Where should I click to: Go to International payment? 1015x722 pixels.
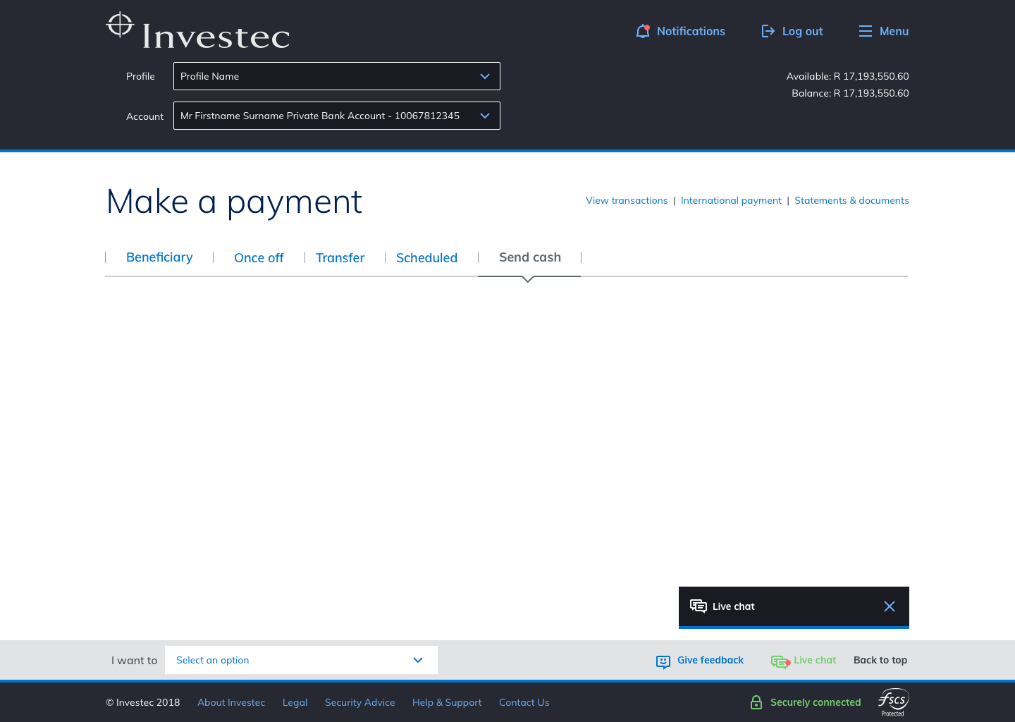click(x=731, y=200)
